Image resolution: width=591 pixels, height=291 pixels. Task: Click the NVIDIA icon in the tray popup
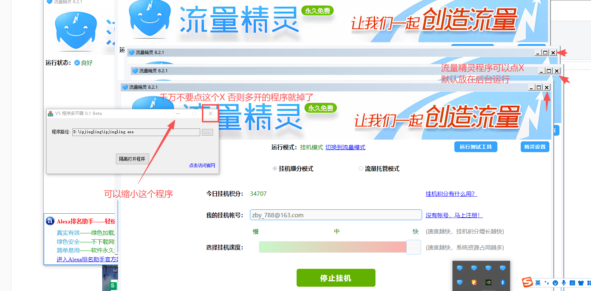pos(488,282)
